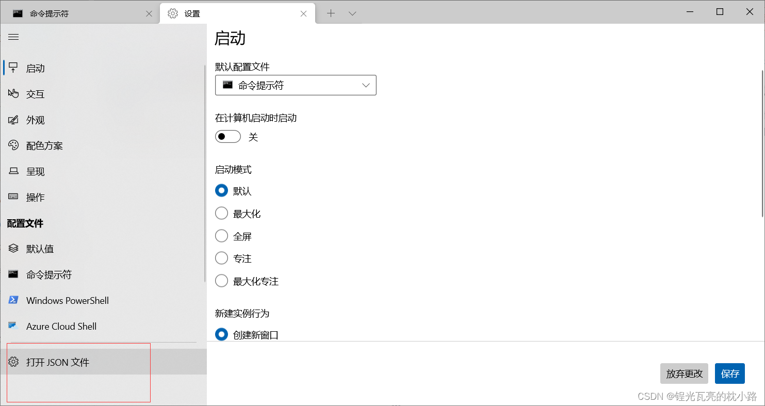Click the 命令提示符 profile icon in sidebar
Viewport: 765px width, 406px height.
coord(13,274)
